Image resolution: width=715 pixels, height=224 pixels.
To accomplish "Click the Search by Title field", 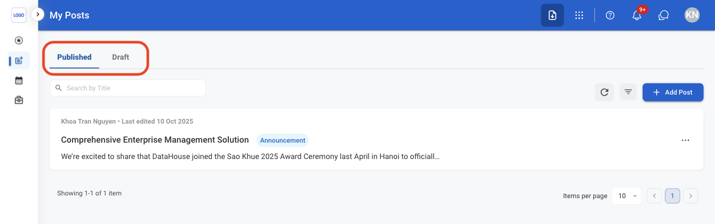I will (128, 88).
